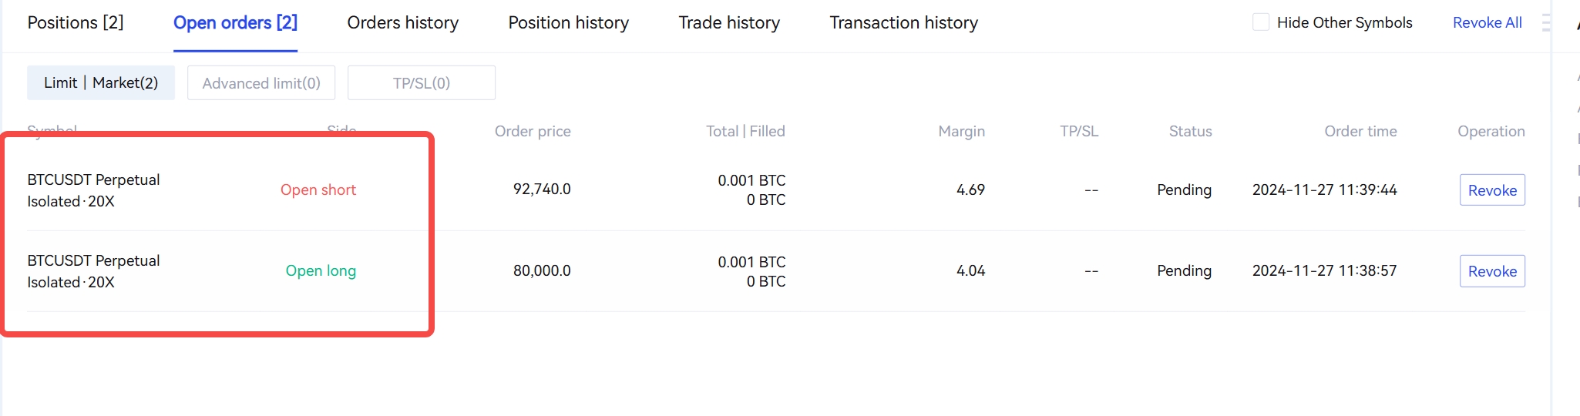Enable the Hide Other Symbols checkbox

point(1261,22)
